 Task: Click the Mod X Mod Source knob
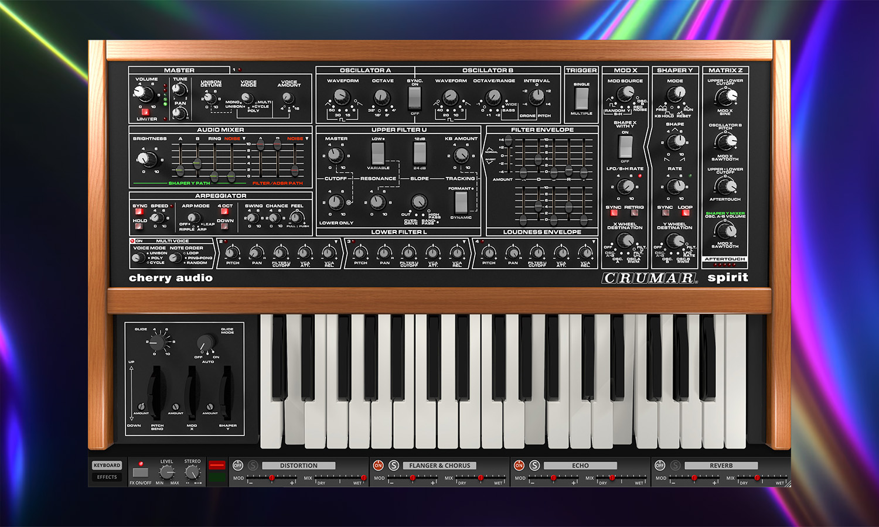tap(626, 93)
